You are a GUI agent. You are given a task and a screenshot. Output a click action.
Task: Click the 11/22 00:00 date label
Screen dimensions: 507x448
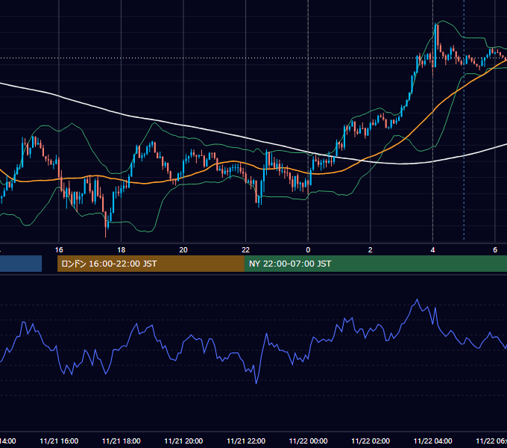(308, 441)
